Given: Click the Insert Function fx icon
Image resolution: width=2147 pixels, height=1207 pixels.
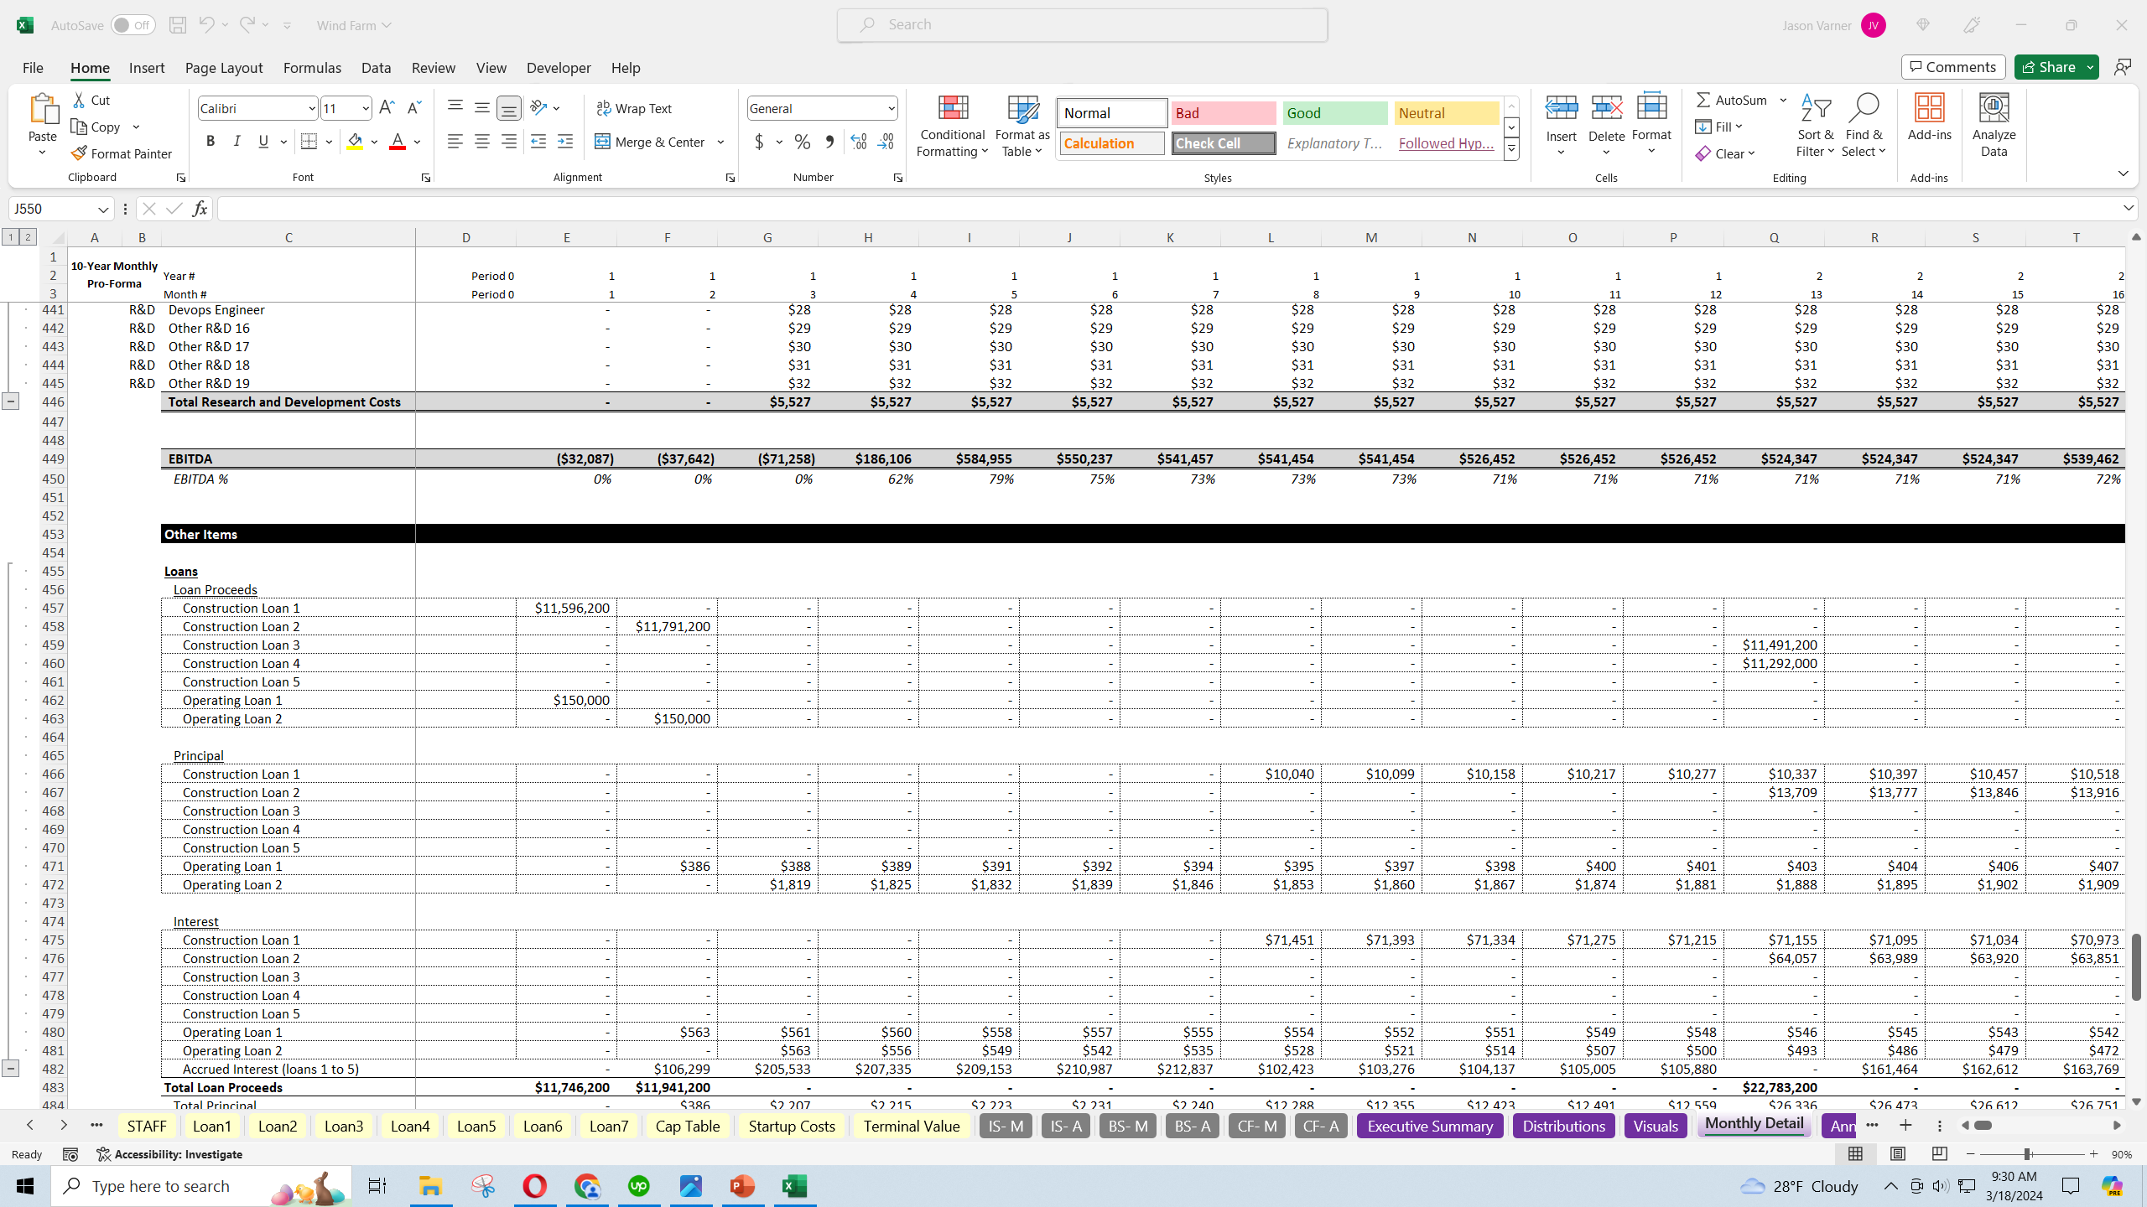Looking at the screenshot, I should click(200, 209).
